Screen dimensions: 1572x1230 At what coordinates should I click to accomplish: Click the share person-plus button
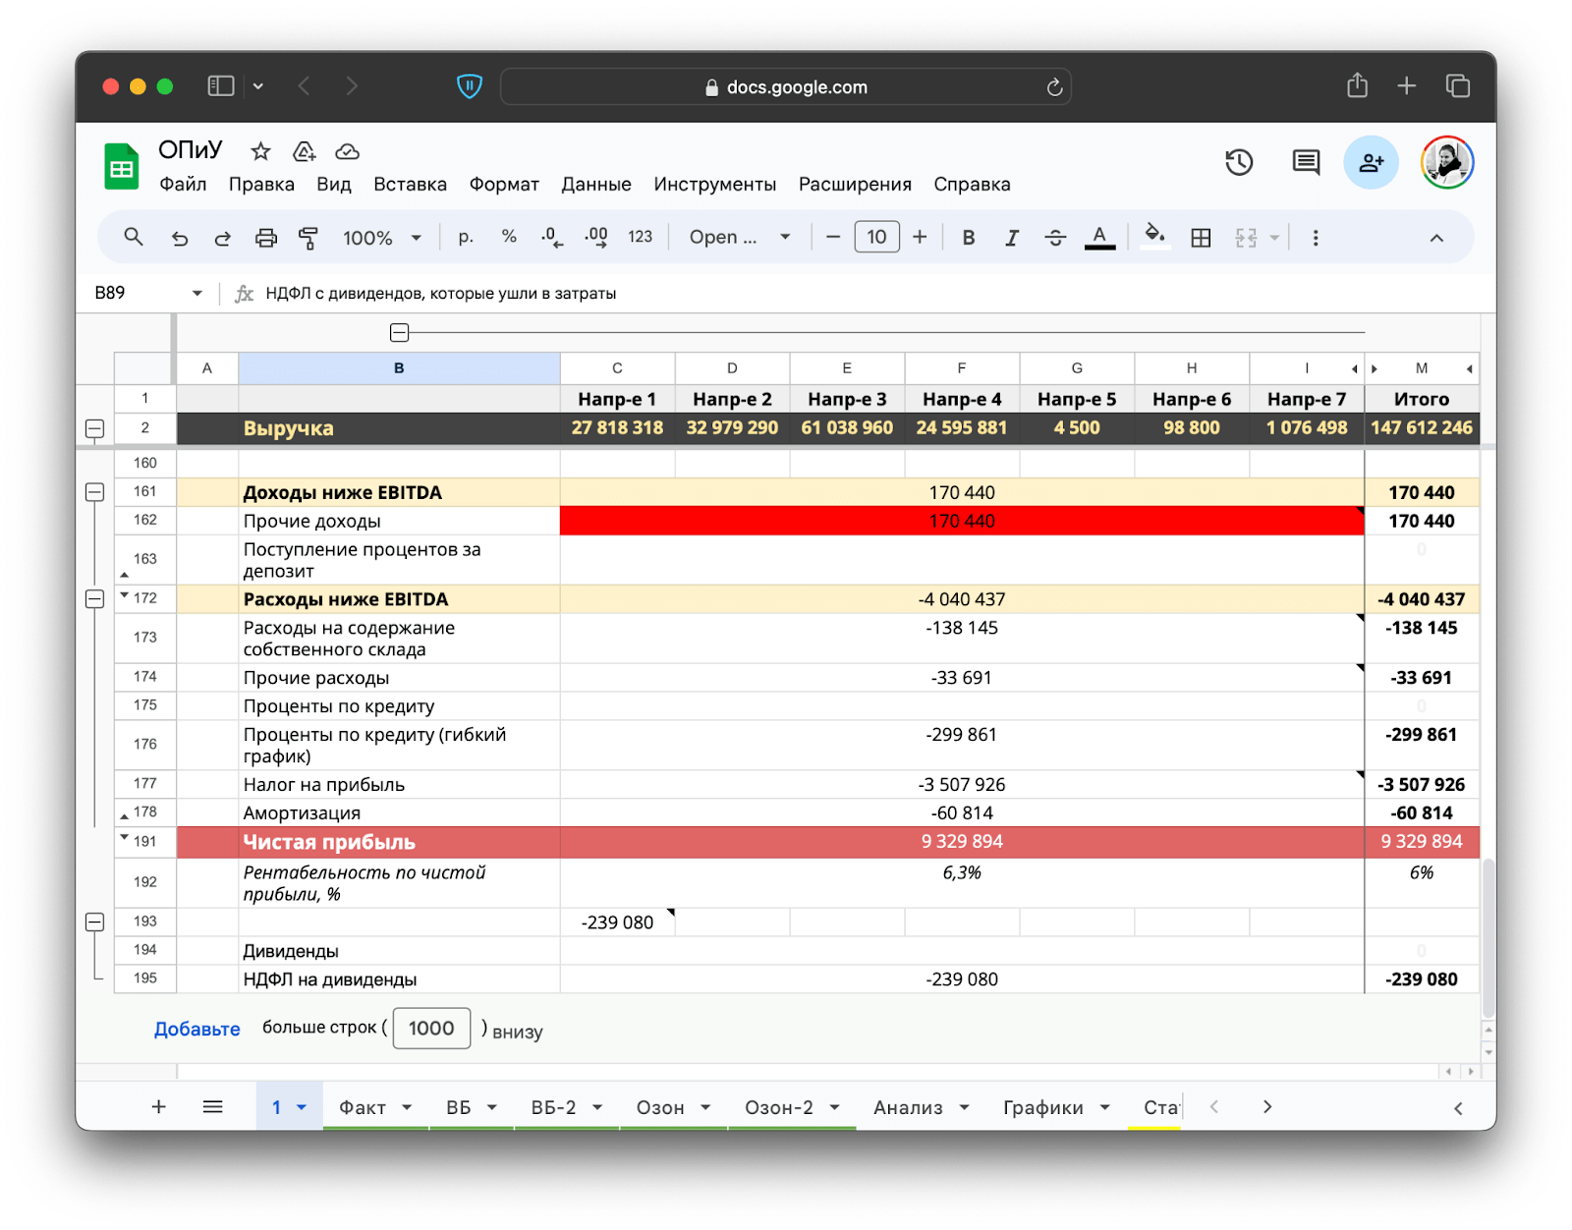pos(1371,162)
